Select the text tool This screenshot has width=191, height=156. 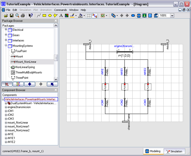(61, 15)
